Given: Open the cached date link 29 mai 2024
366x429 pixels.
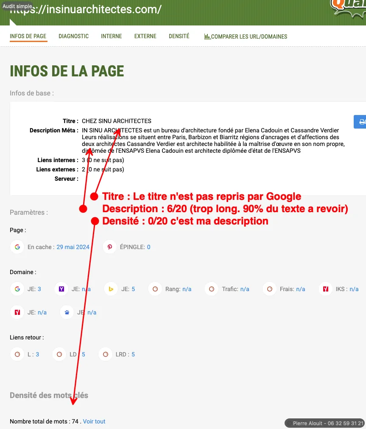Looking at the screenshot, I should [x=73, y=247].
